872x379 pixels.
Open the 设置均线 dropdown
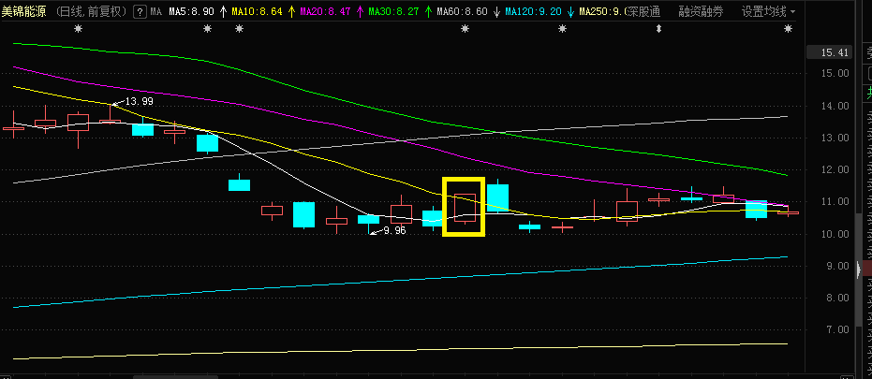768,12
